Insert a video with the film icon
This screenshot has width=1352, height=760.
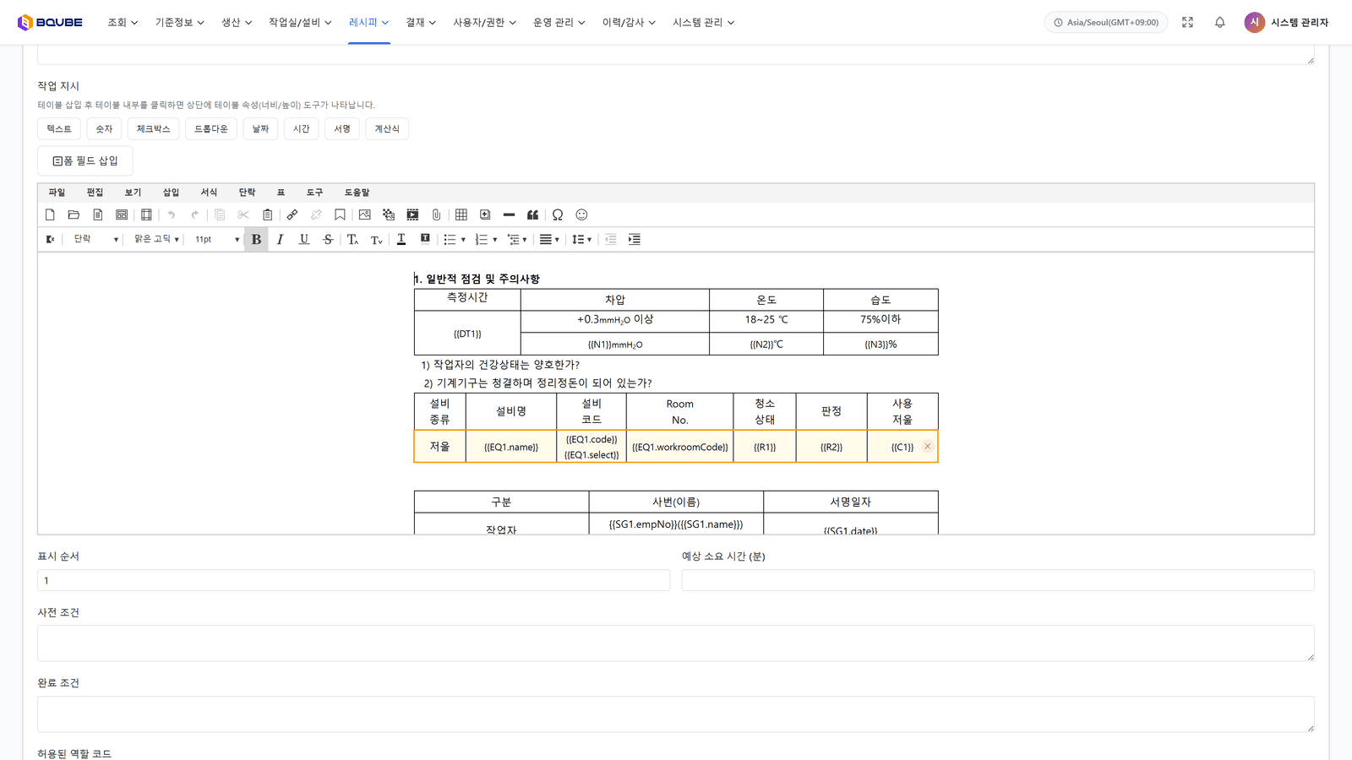[412, 215]
